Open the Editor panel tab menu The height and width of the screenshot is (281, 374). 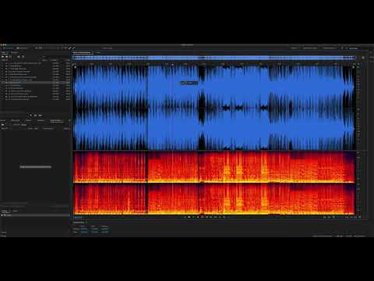[x=93, y=52]
